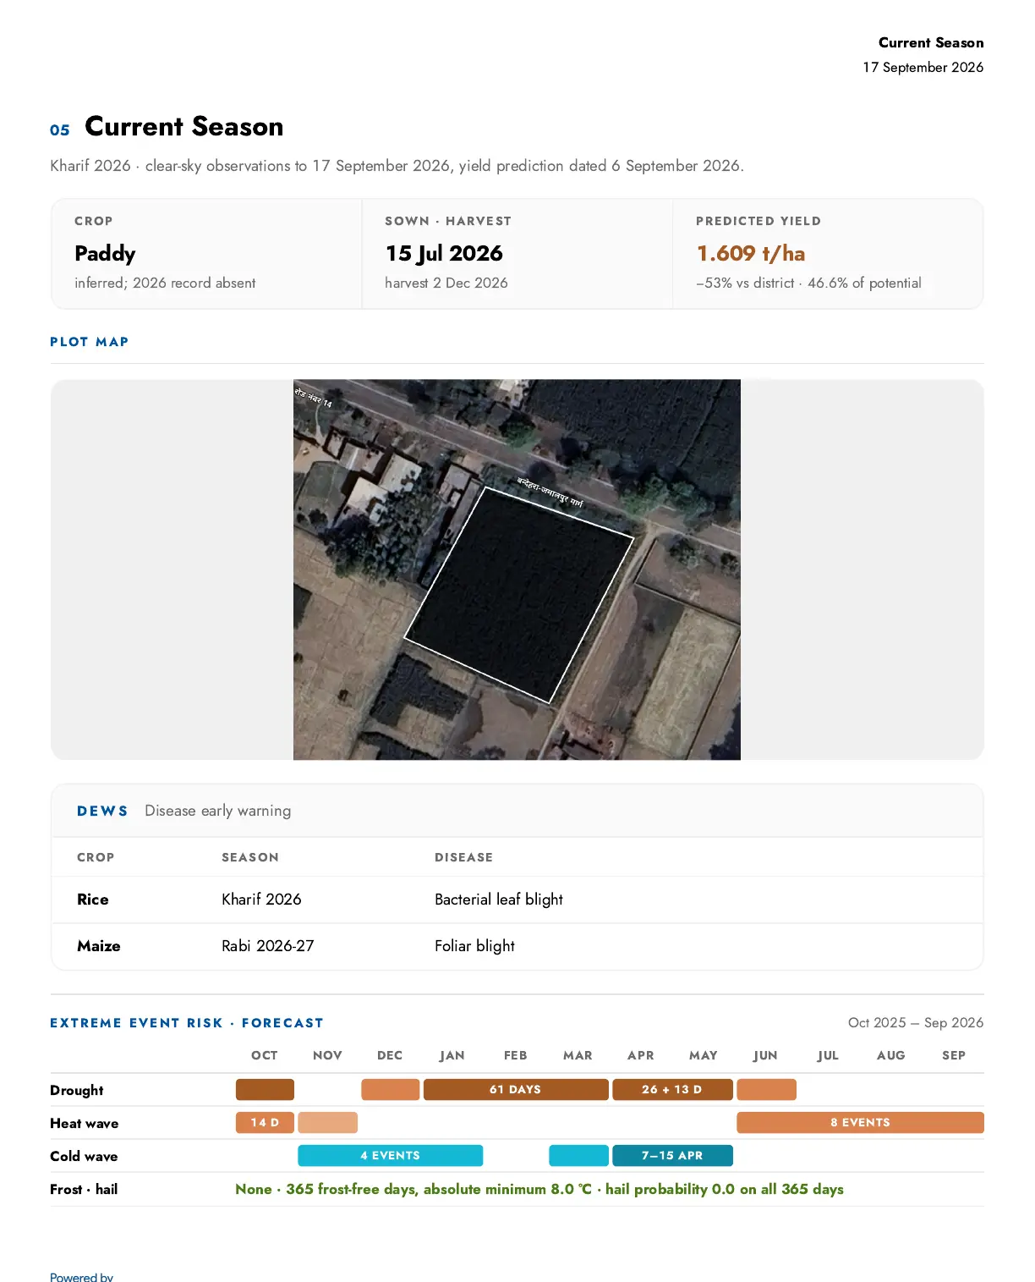Viewport: 1035px width, 1282px height.
Task: Click the Cold wave March bar
Action: tap(578, 1155)
